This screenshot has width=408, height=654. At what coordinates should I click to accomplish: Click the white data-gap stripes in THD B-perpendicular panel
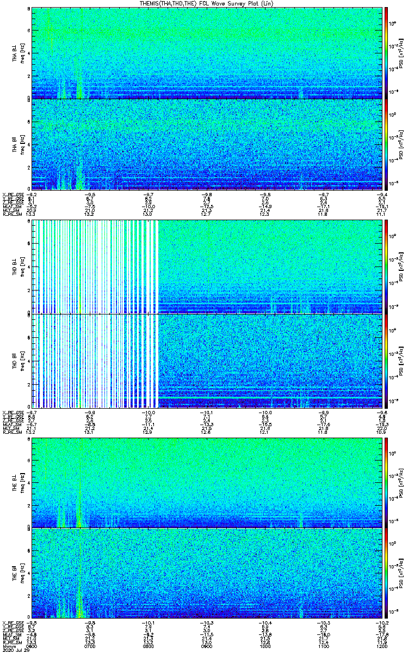tap(95, 267)
